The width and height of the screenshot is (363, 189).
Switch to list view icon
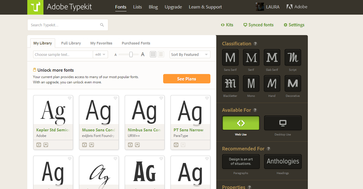tap(161, 54)
